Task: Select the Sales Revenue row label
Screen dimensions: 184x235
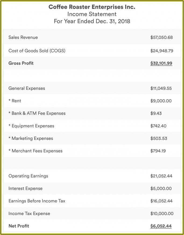Action: (x=23, y=37)
